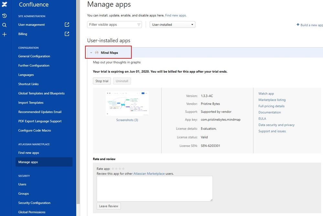Go to Find new apps in sidebar

coord(29,153)
